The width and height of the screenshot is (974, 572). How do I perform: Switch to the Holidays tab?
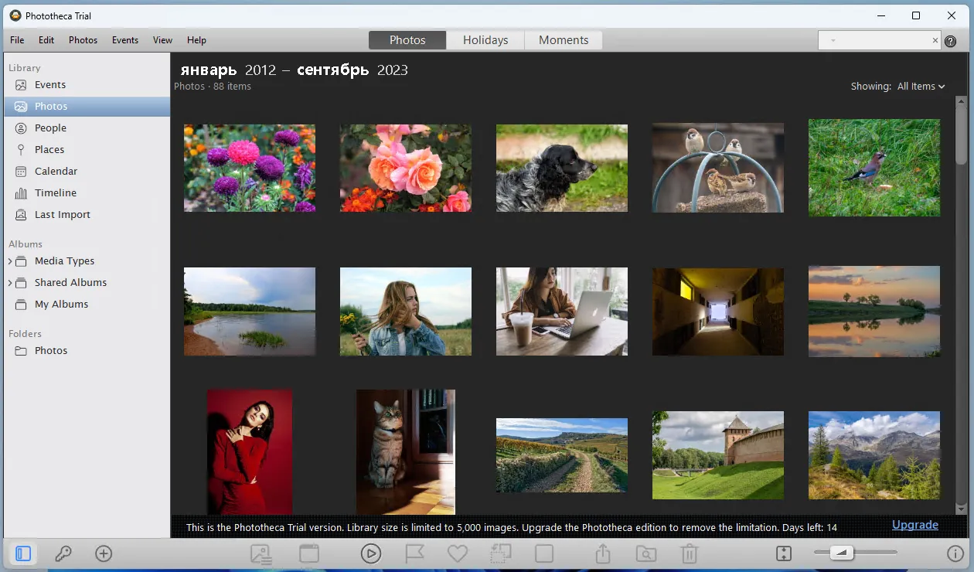tap(485, 40)
